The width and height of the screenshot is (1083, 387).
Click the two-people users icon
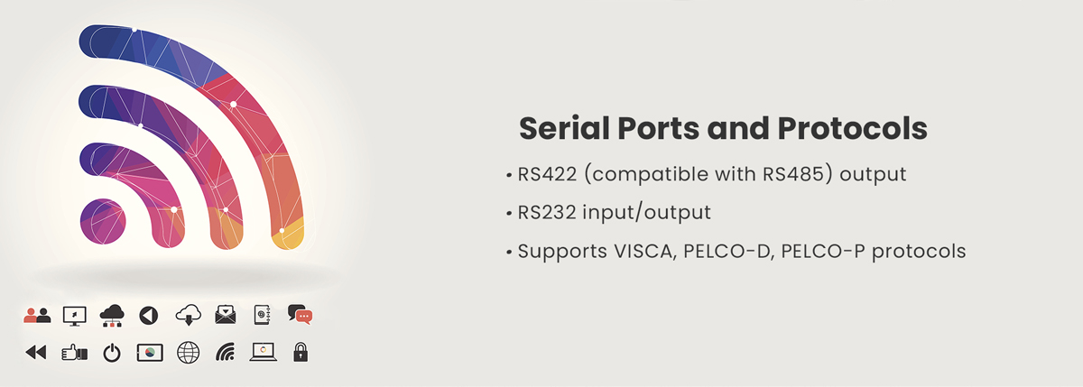(37, 315)
